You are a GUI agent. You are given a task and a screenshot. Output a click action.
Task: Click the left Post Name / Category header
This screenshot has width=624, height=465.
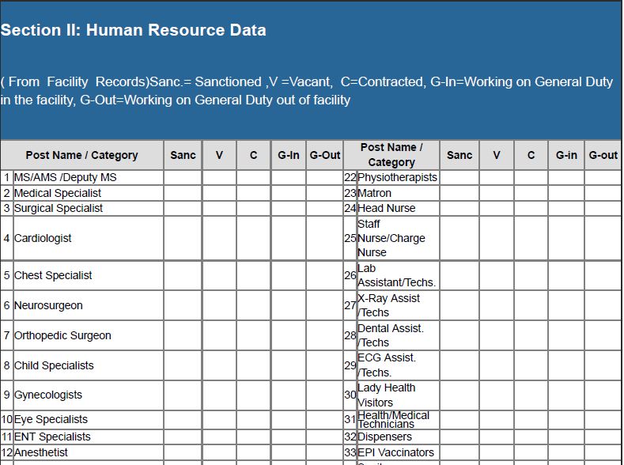click(81, 155)
